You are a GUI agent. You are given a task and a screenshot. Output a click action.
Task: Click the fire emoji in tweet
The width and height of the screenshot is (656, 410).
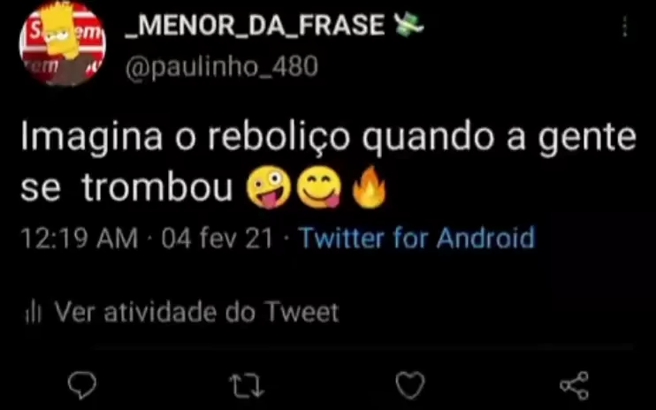coord(369,187)
